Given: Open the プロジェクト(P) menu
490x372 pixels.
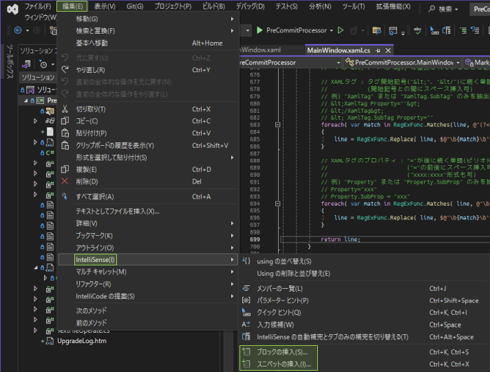Looking at the screenshot, I should click(x=173, y=6).
